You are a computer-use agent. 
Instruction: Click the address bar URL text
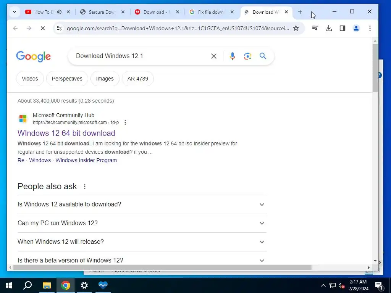click(x=178, y=28)
